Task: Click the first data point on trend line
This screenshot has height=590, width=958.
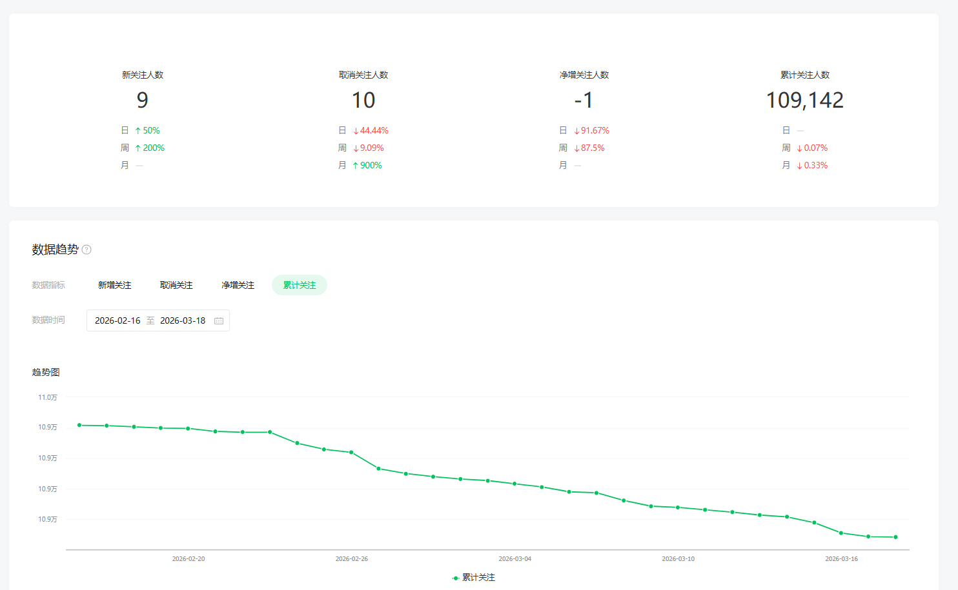Action: [79, 425]
